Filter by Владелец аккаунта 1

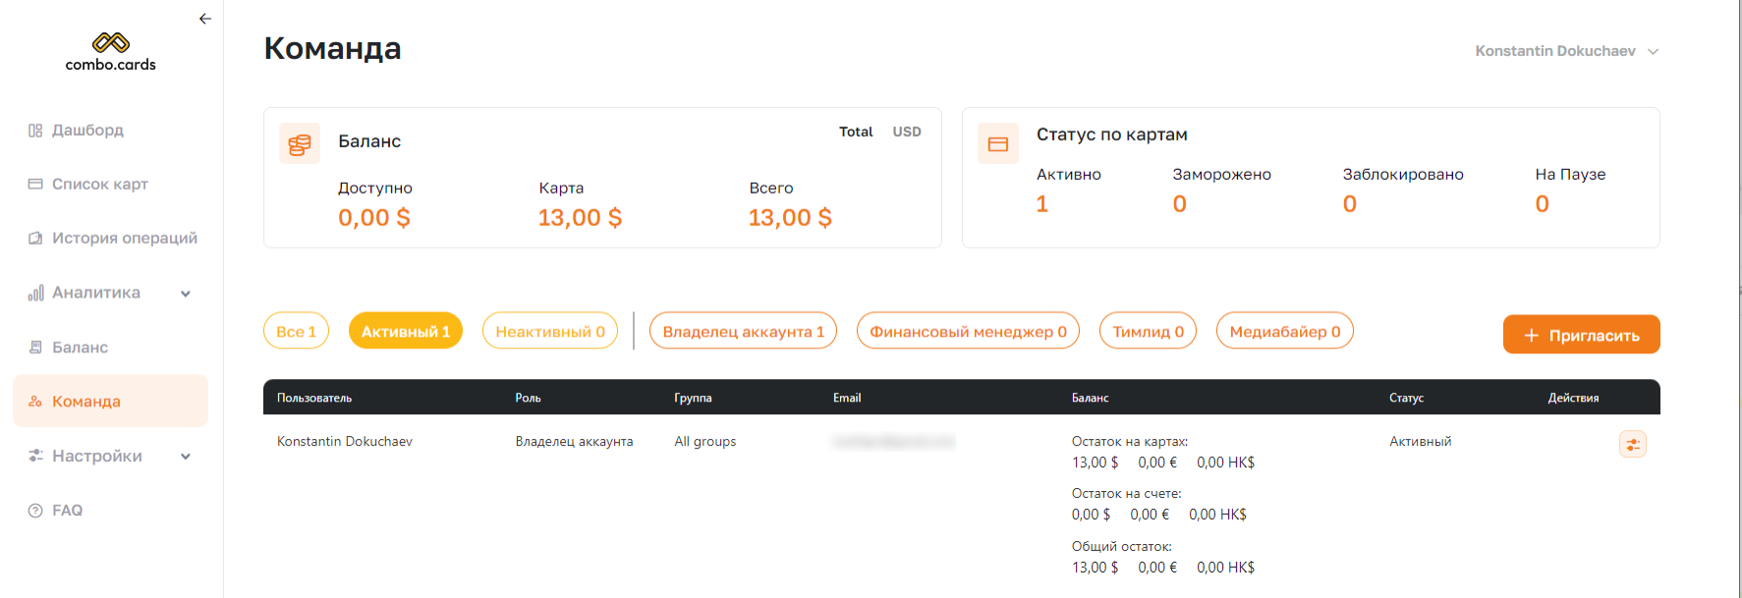coord(743,331)
